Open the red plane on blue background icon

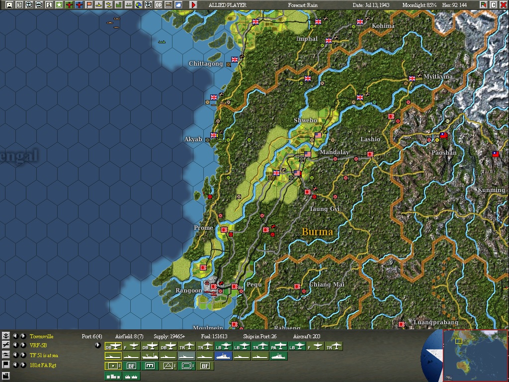[79, 5]
